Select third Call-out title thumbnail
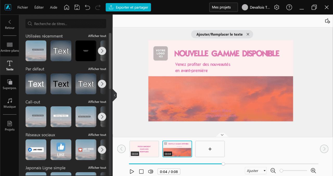 tap(86, 117)
